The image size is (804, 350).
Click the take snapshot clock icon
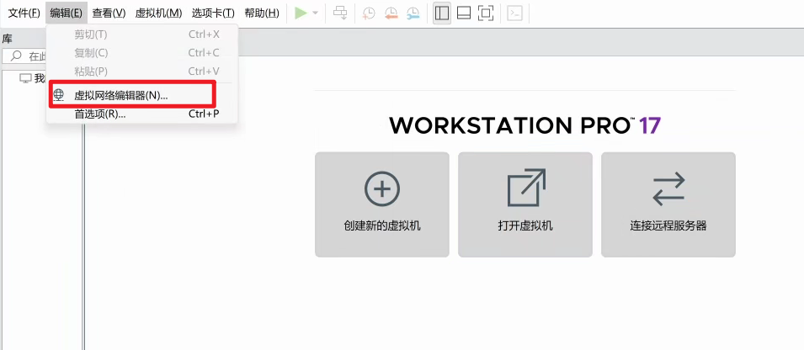pyautogui.click(x=368, y=13)
